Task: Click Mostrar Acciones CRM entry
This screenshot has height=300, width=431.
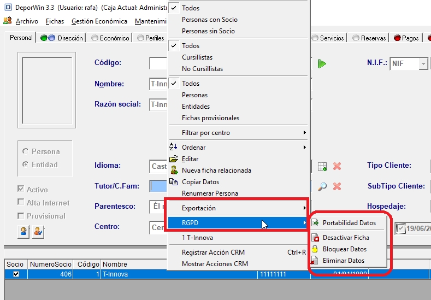Action: click(238, 264)
